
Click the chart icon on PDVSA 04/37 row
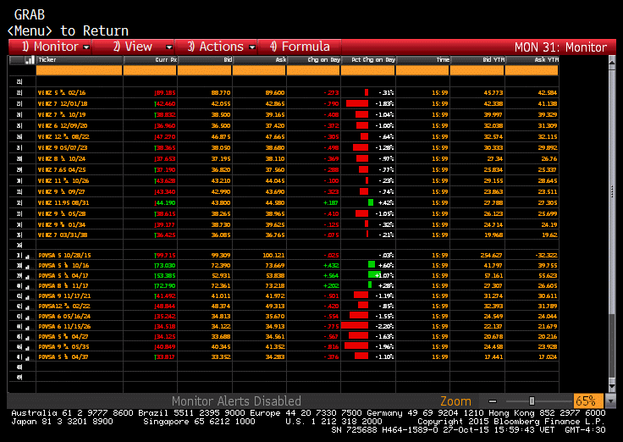point(27,357)
